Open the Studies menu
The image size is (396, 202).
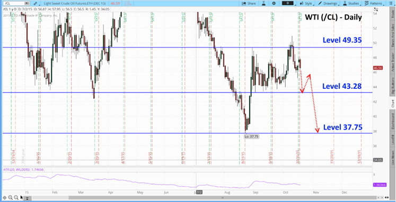(x=351, y=4)
